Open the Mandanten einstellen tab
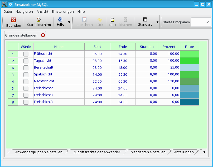Image resolution: width=213 pixels, height=167 pixels. (x=148, y=152)
